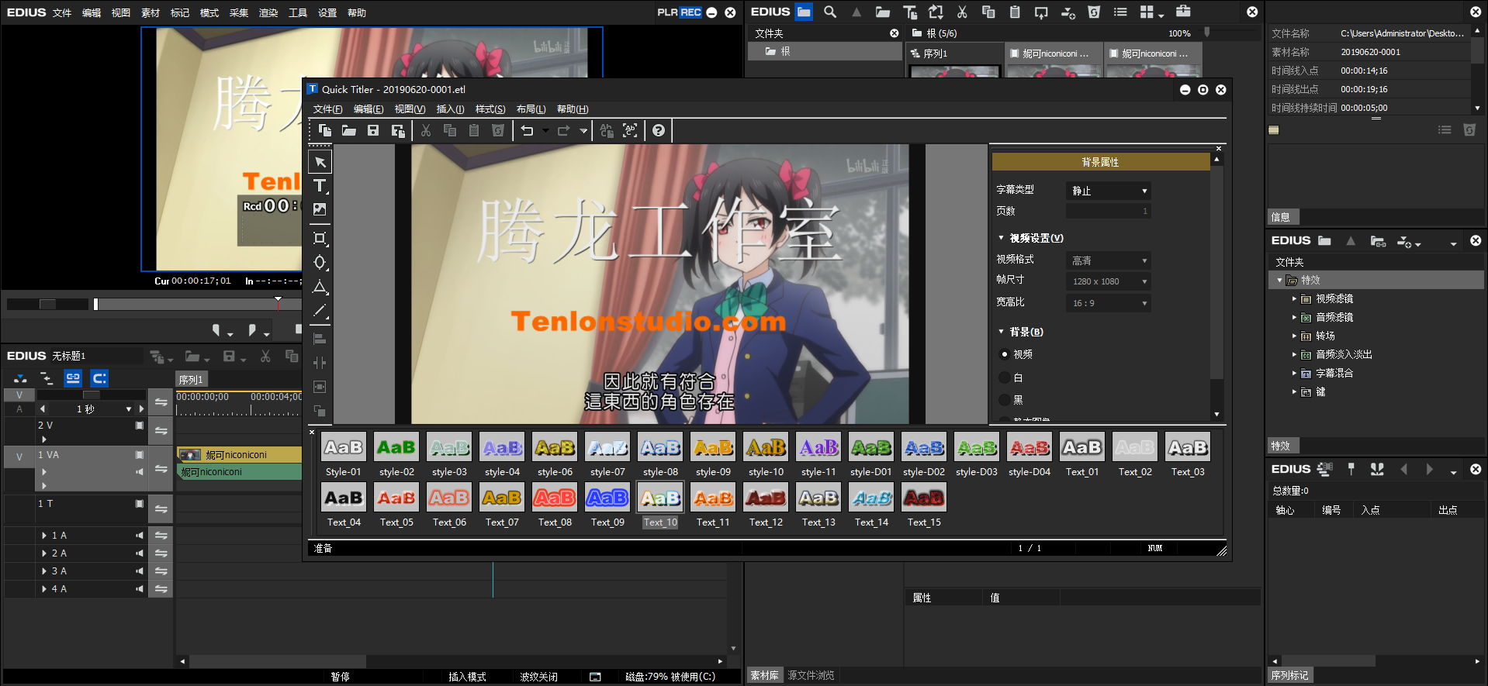This screenshot has height=686, width=1488.
Task: Expand the 视频滤镜 effects folder
Action: [1294, 298]
